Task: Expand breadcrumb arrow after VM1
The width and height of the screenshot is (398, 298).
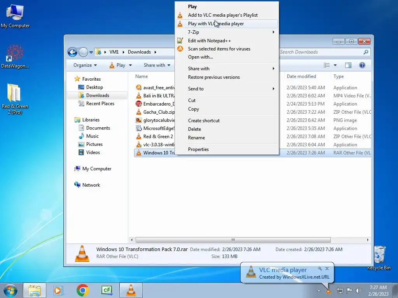Action: (x=123, y=52)
